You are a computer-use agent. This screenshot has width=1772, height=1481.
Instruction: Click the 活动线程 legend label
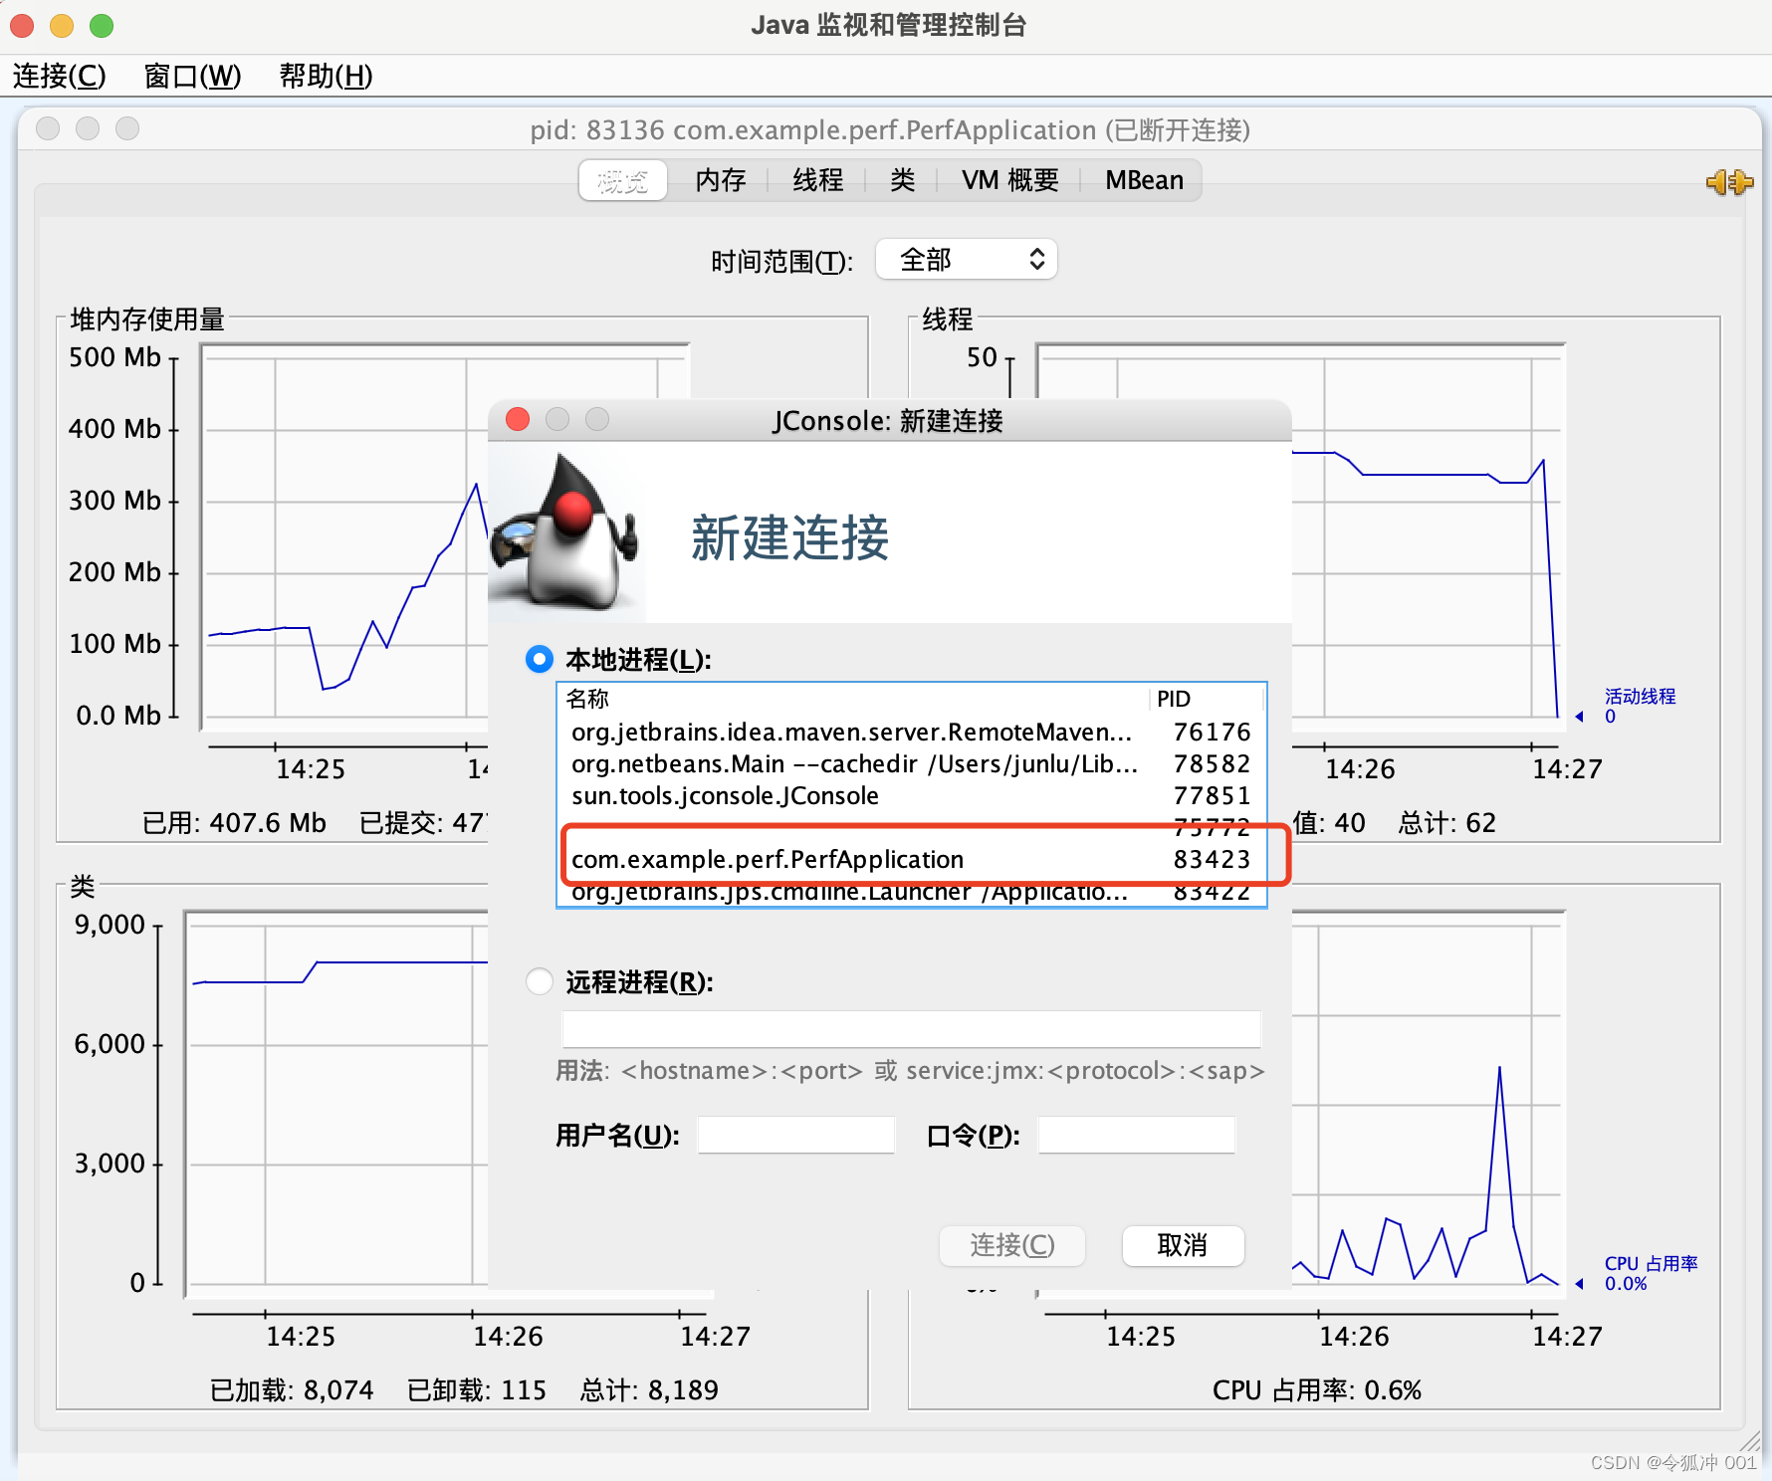coord(1640,696)
